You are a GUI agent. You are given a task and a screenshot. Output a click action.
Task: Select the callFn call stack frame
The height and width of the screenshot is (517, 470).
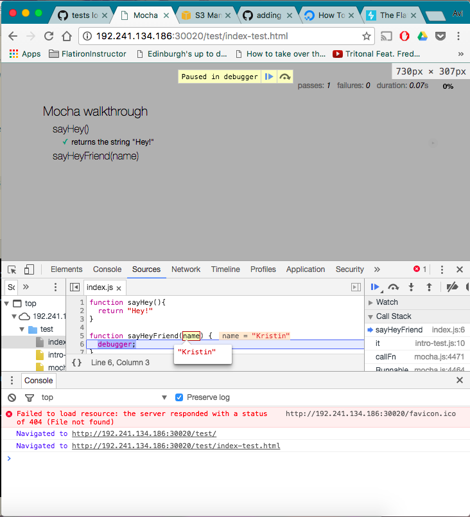pyautogui.click(x=417, y=357)
